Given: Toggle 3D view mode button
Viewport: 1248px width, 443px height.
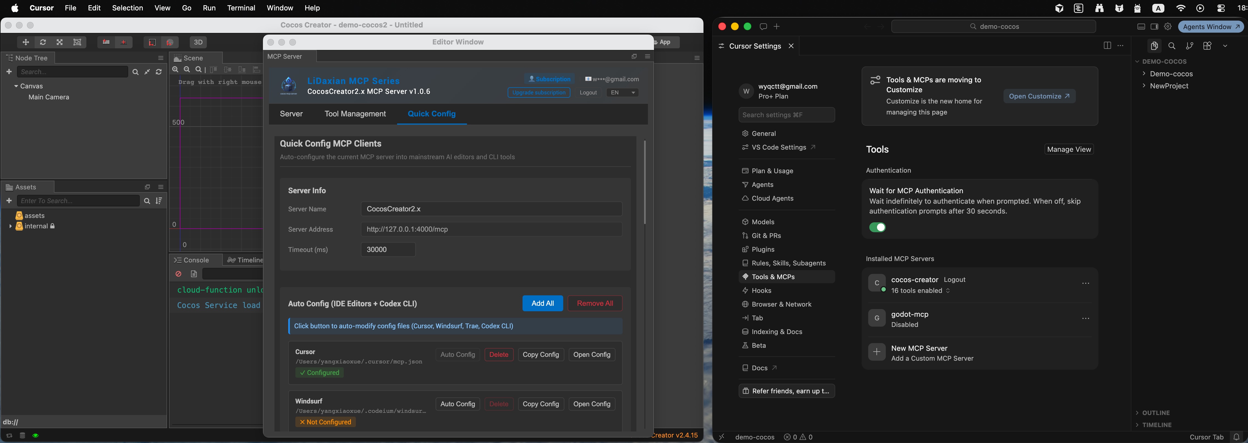Looking at the screenshot, I should click(198, 42).
